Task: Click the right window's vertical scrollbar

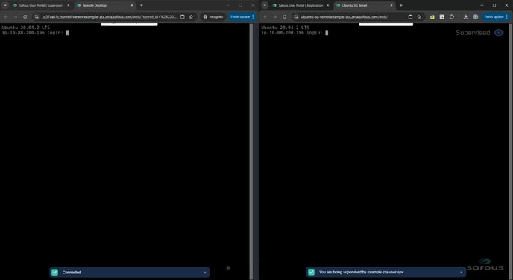Action: click(510, 152)
